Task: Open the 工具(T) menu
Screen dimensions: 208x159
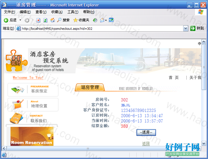Action: pos(73,12)
